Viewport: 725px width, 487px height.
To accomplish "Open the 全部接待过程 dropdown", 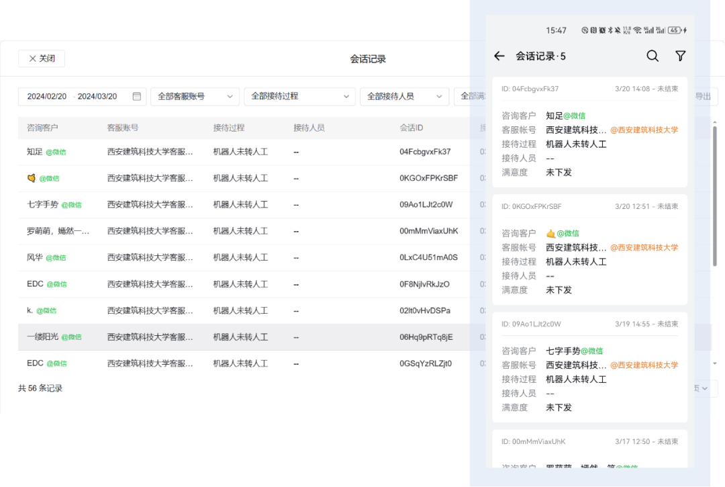I will 299,96.
